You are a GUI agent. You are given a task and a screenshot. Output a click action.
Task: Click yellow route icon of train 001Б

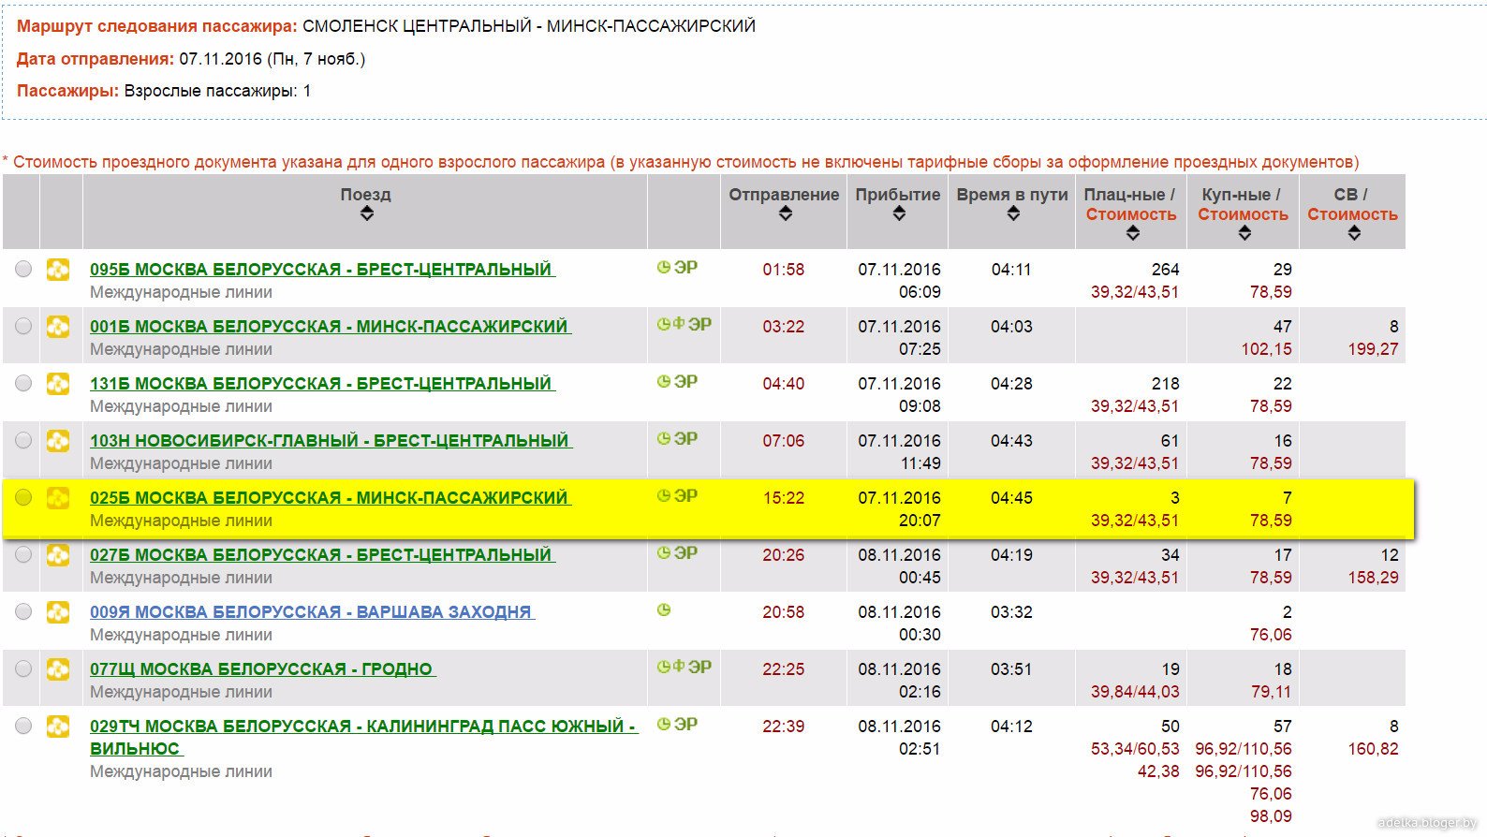click(x=58, y=327)
